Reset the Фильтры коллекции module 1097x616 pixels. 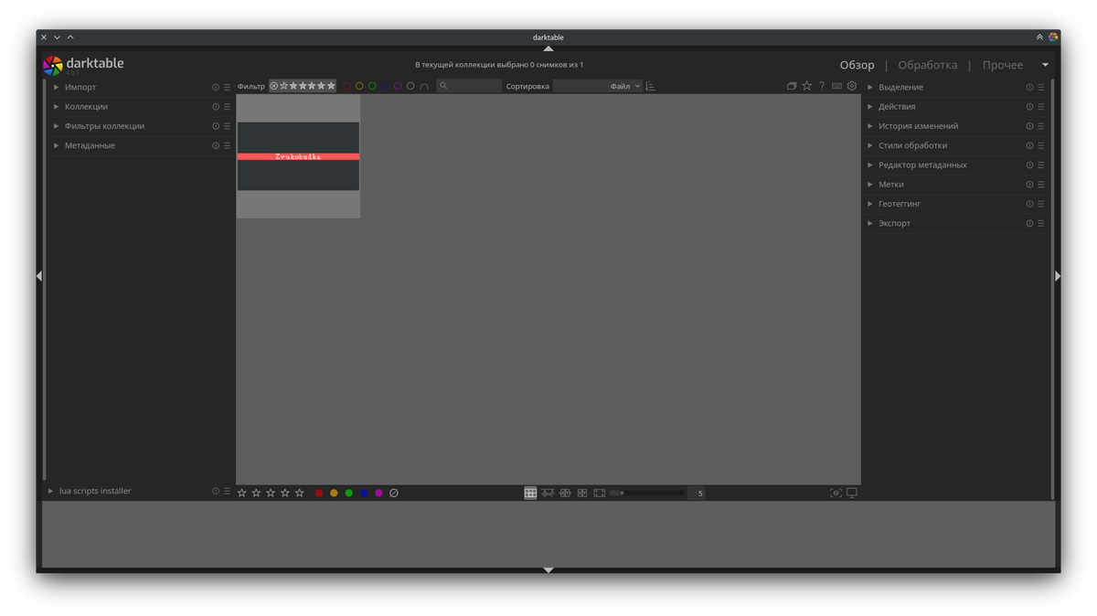pyautogui.click(x=216, y=126)
